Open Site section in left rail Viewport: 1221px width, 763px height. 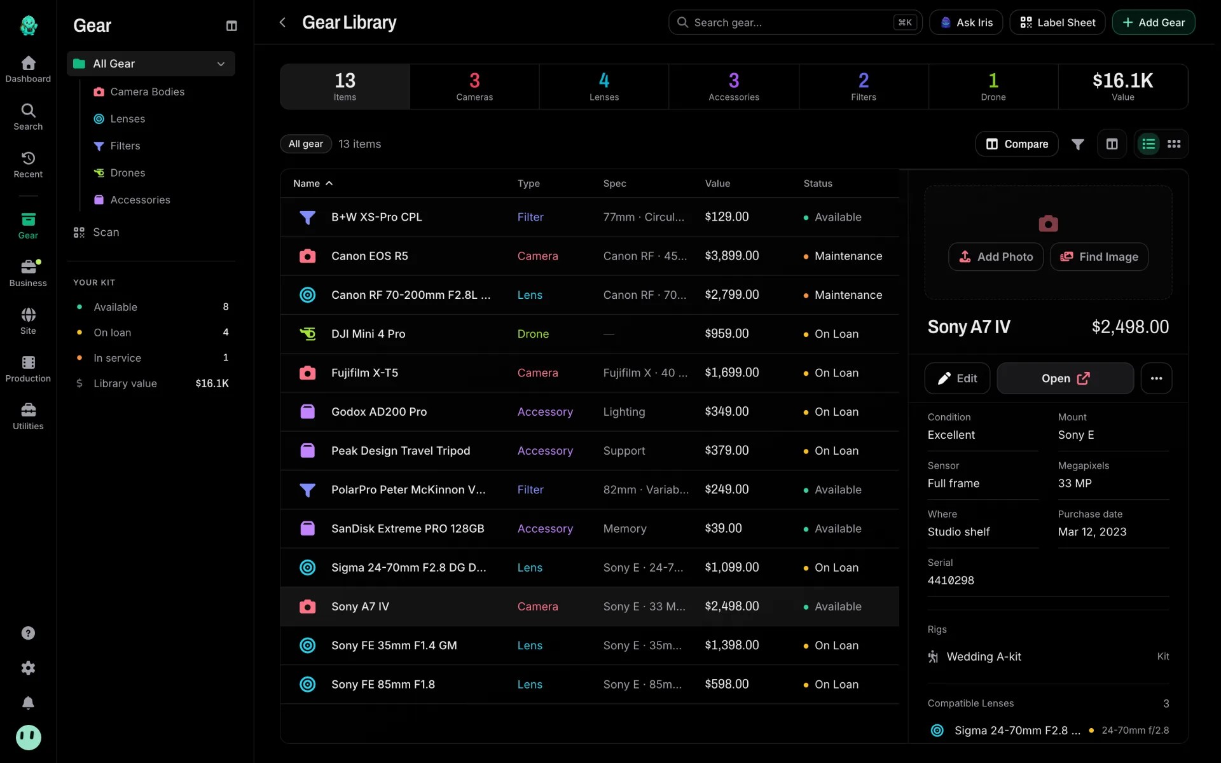click(x=28, y=321)
